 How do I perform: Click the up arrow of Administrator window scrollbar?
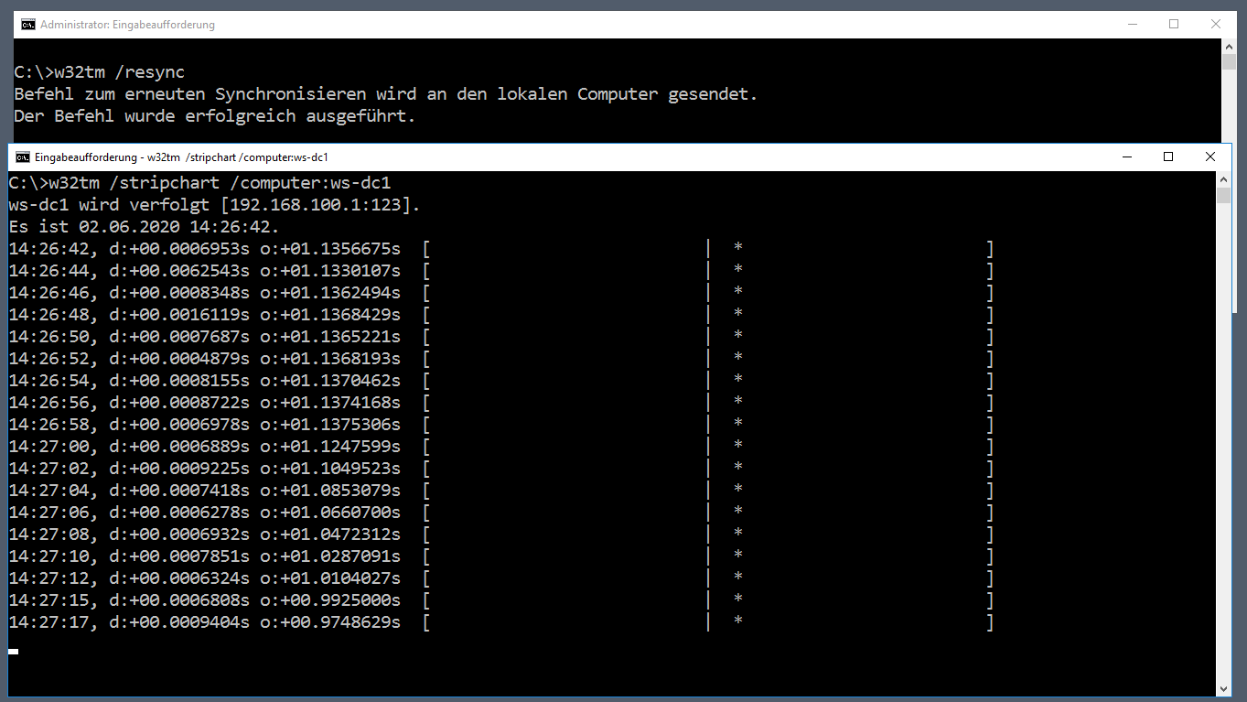1229,46
